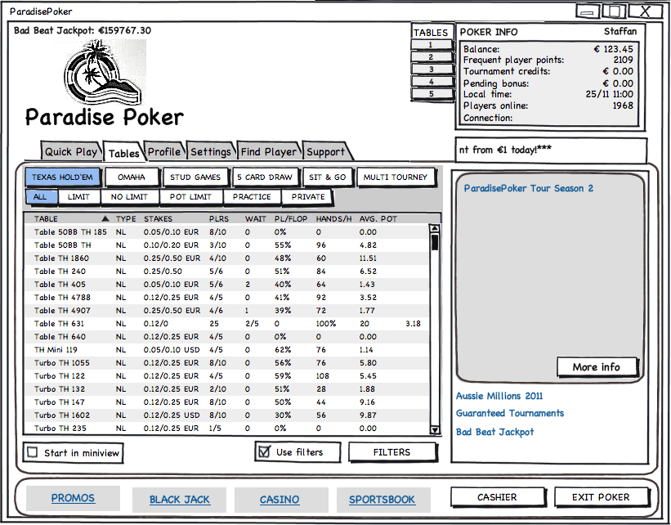The width and height of the screenshot is (671, 525).
Task: Click the Paradise Poker palm tree logo
Action: [x=105, y=72]
